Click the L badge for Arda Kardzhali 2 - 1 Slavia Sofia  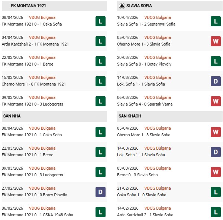[x=216, y=212]
